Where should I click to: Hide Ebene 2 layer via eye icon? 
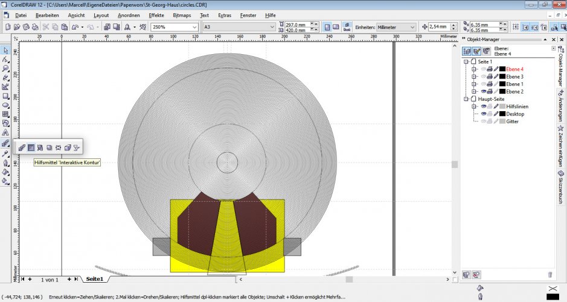pyautogui.click(x=484, y=91)
